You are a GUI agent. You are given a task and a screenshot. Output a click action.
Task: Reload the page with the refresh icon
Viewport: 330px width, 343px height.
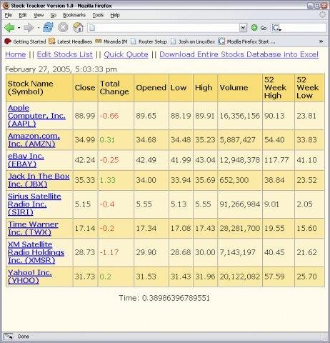[48, 28]
